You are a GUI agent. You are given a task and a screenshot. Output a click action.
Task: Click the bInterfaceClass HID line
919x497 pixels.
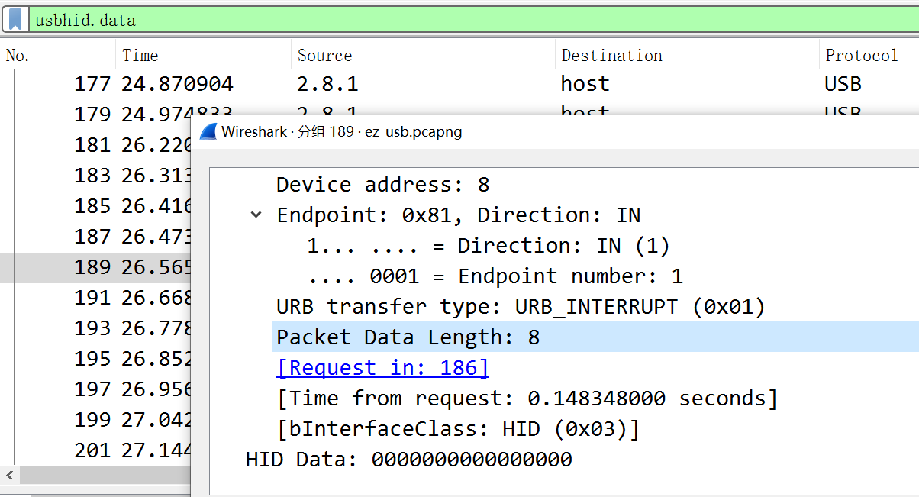click(x=457, y=429)
